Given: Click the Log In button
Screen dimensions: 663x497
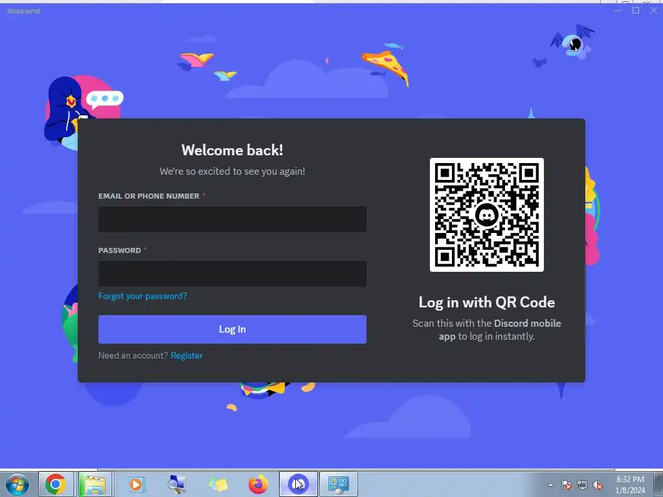Looking at the screenshot, I should [x=232, y=329].
